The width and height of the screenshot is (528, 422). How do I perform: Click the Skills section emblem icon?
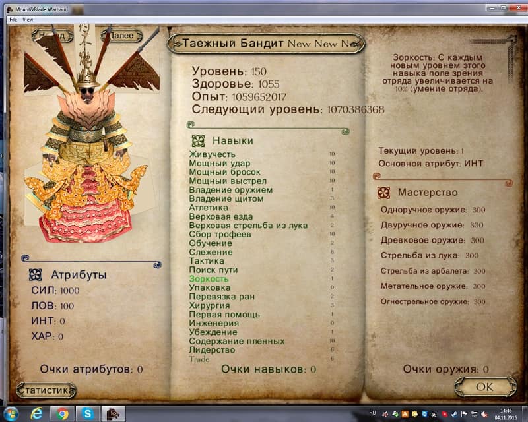(197, 140)
